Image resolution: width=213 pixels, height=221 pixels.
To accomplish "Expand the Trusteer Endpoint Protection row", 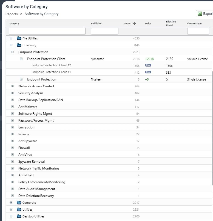I will pos(21,79).
